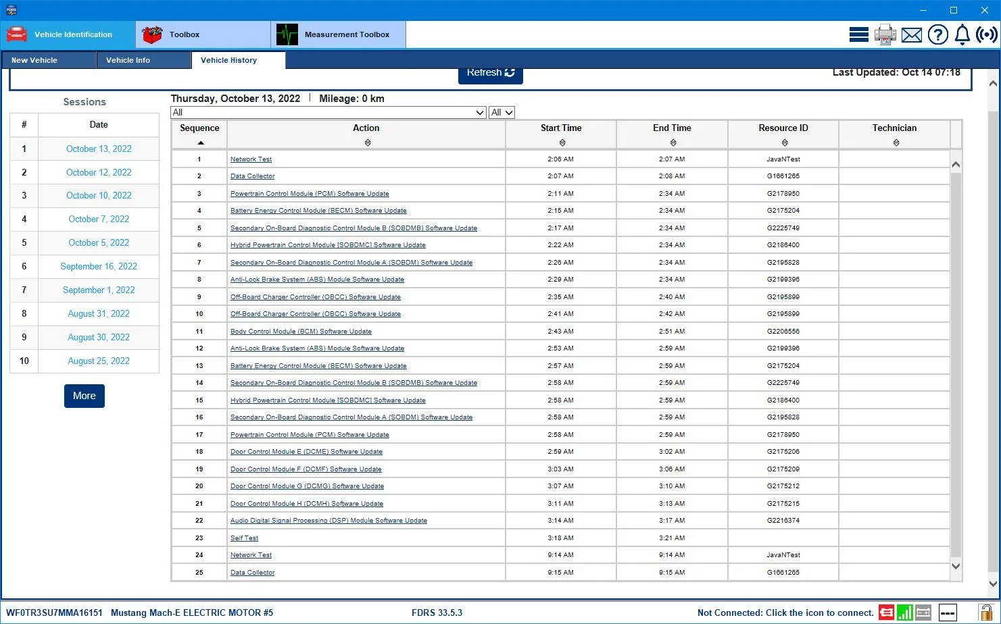1001x624 pixels.
Task: Click the wireless broadcast signal icon
Action: 987,34
